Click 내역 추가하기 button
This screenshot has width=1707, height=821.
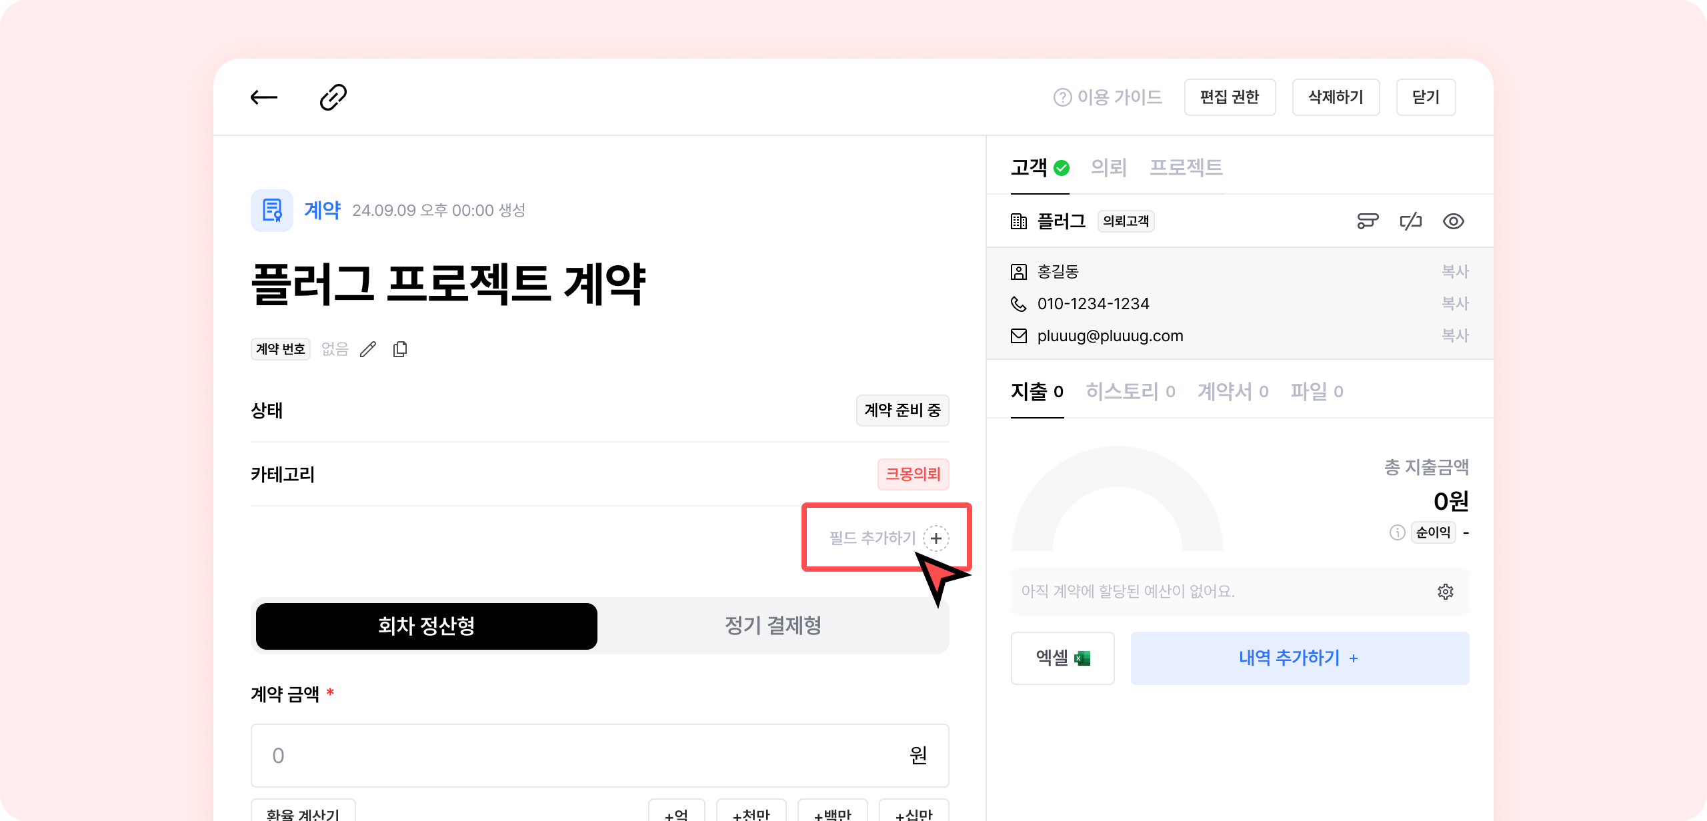point(1300,658)
